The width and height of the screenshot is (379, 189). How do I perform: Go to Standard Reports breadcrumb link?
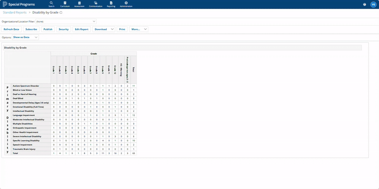(x=15, y=12)
